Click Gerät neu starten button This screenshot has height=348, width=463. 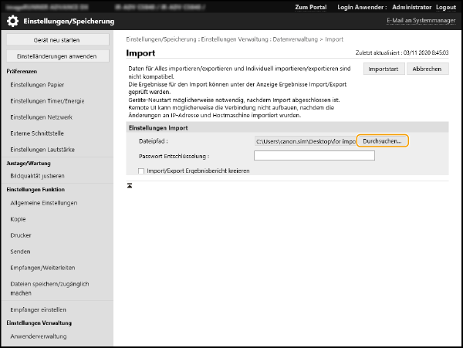click(58, 39)
